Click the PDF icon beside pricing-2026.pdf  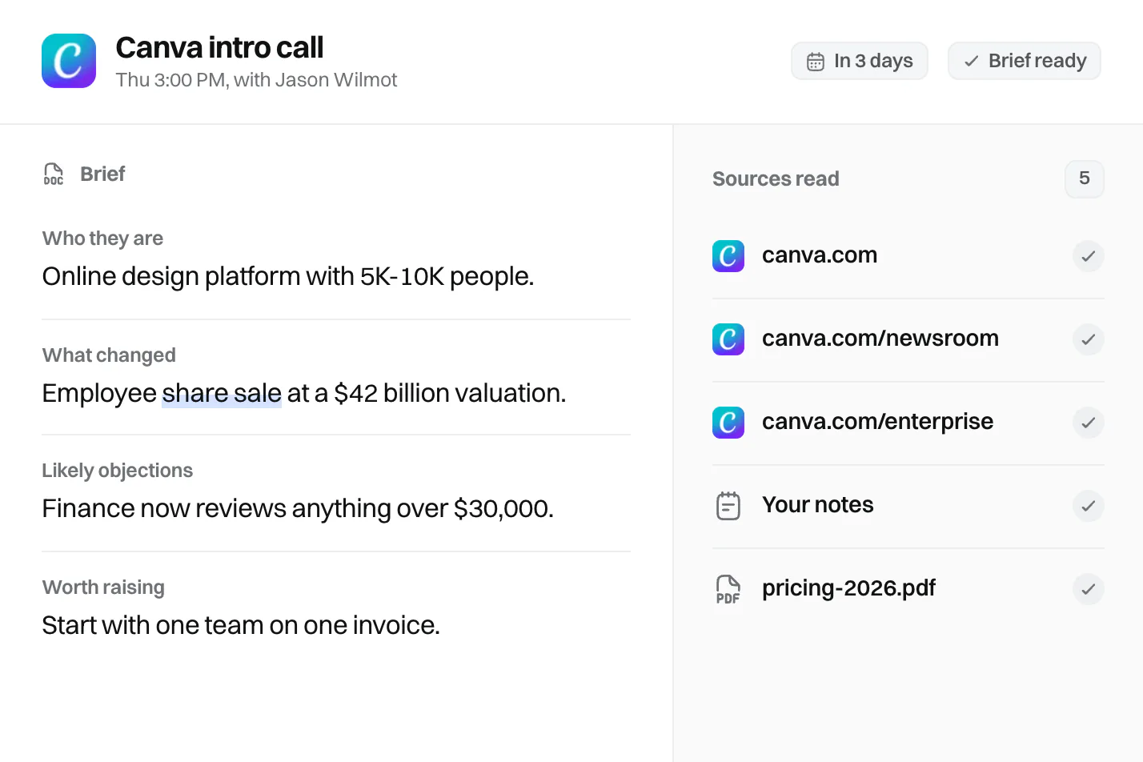[x=728, y=589]
